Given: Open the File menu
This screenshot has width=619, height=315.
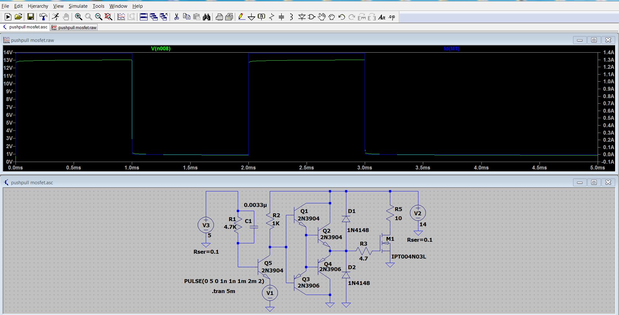Looking at the screenshot, I should (5, 6).
